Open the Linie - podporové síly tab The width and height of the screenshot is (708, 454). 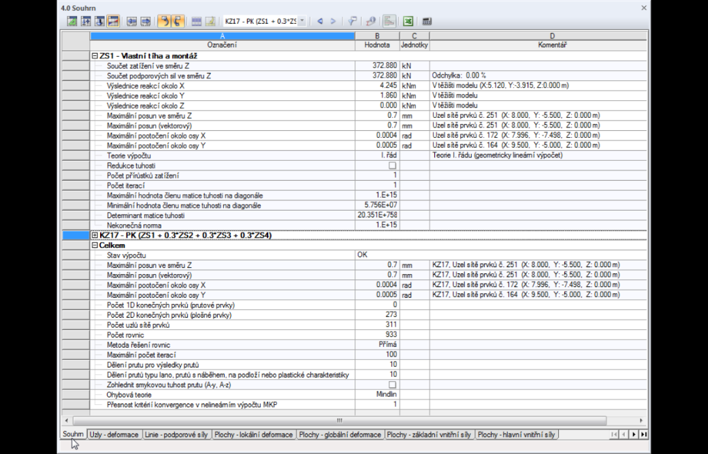pyautogui.click(x=176, y=434)
